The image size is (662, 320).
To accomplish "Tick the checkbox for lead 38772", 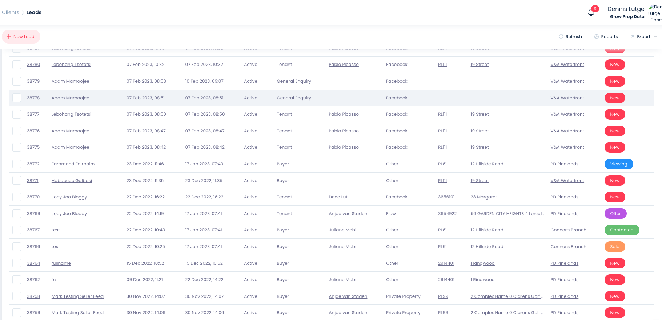I will coord(17,164).
